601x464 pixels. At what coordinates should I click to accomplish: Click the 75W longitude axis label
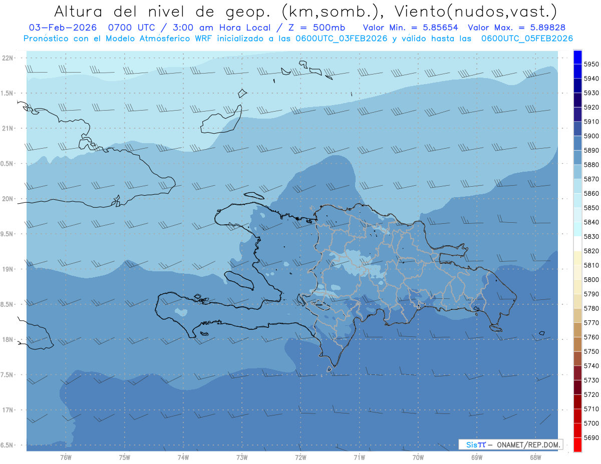(x=125, y=457)
